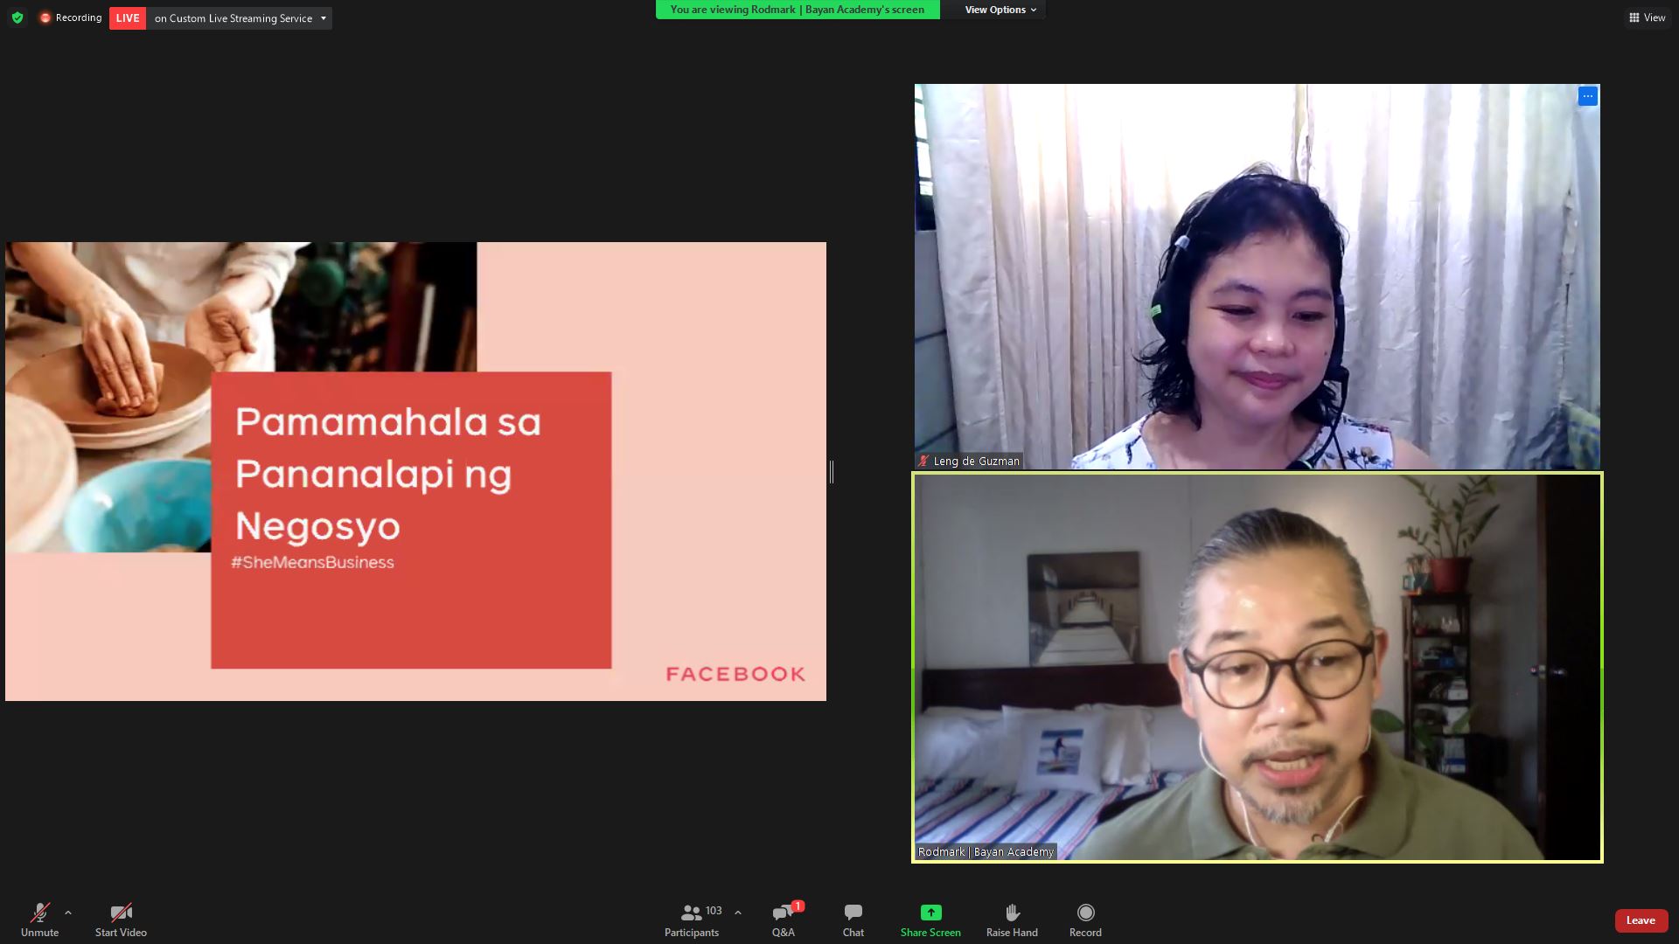
Task: Open the View Options dropdown
Action: coord(1000,10)
